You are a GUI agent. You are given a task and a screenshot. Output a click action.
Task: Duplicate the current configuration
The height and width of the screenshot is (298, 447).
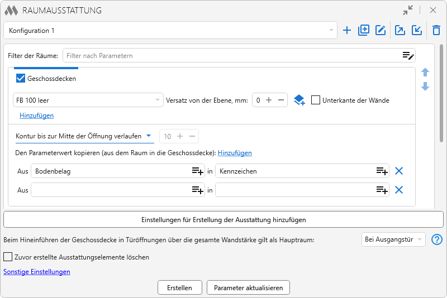[364, 31]
